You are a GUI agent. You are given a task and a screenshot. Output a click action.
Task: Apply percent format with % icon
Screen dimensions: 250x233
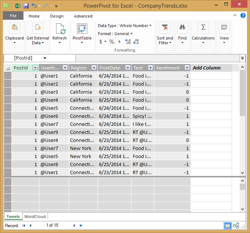tap(112, 42)
